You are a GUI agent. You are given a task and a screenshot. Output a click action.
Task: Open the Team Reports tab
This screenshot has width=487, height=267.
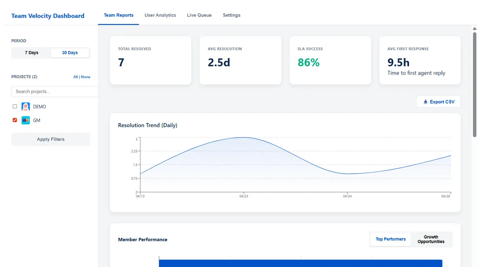point(119,15)
